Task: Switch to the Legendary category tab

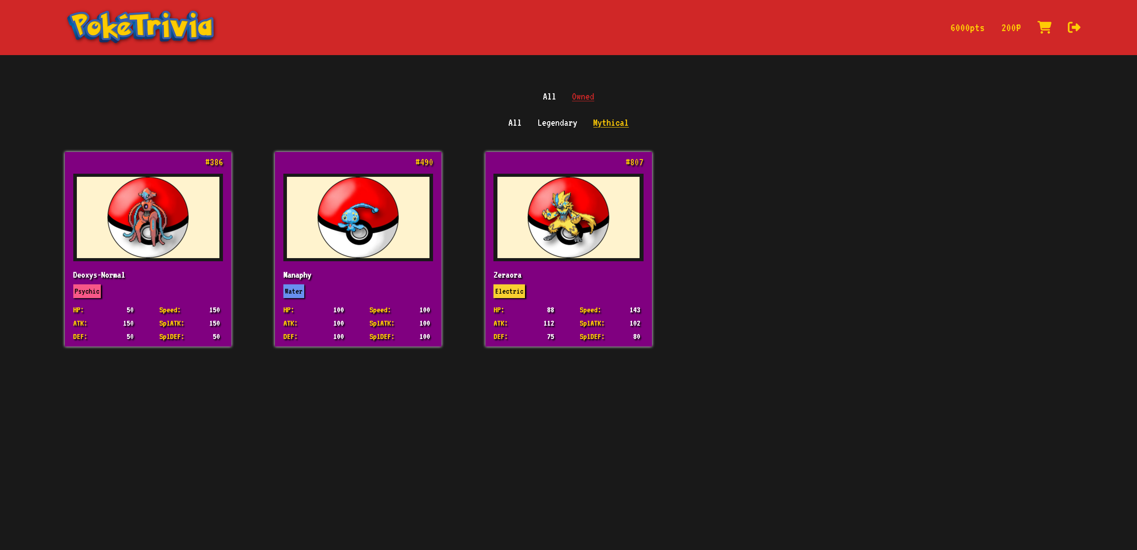Action: click(x=557, y=123)
